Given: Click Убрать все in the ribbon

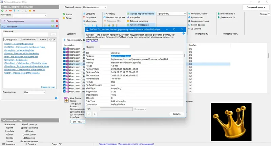Looking at the screenshot, I should click(x=90, y=21).
